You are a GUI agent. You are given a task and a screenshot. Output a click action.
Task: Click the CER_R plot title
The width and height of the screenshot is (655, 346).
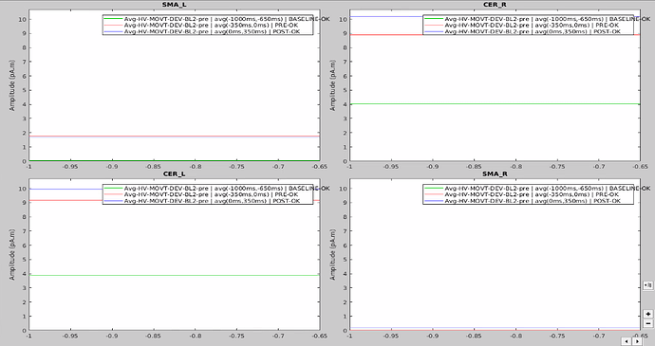tap(495, 5)
